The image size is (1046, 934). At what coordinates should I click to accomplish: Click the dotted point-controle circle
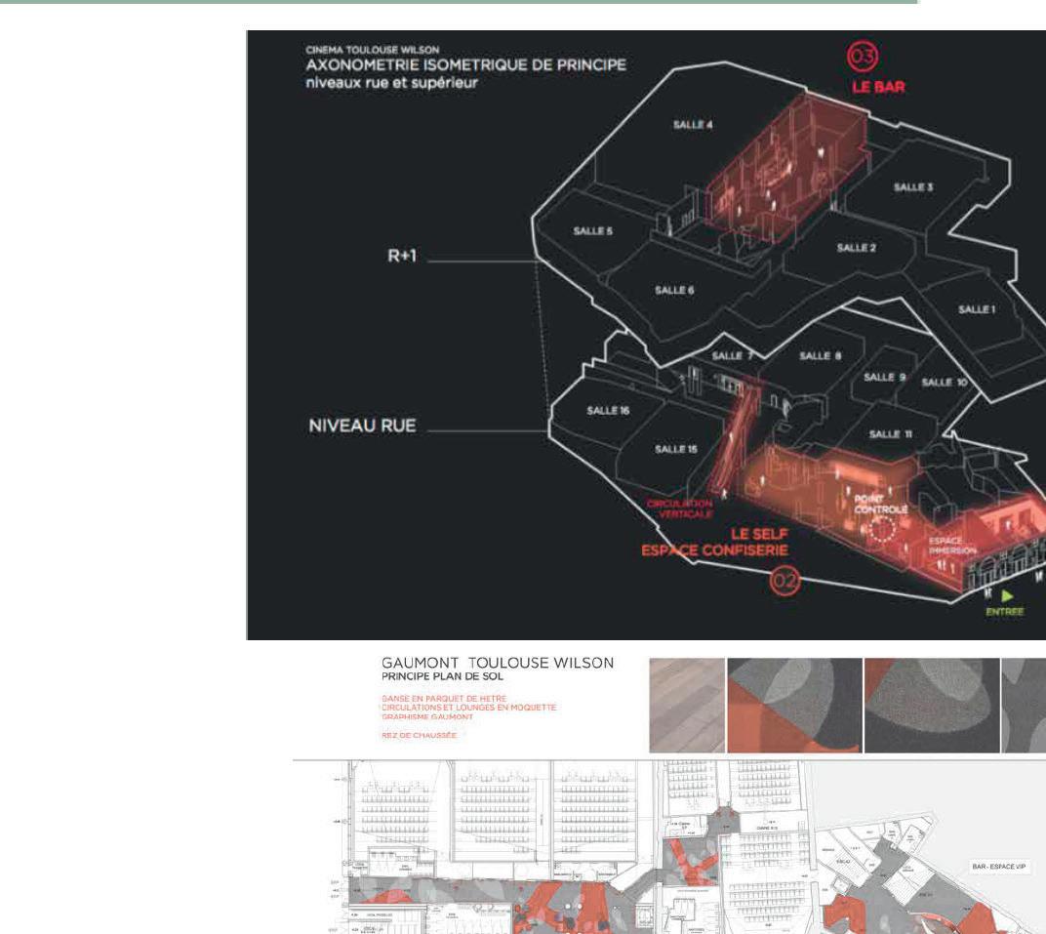click(x=882, y=529)
